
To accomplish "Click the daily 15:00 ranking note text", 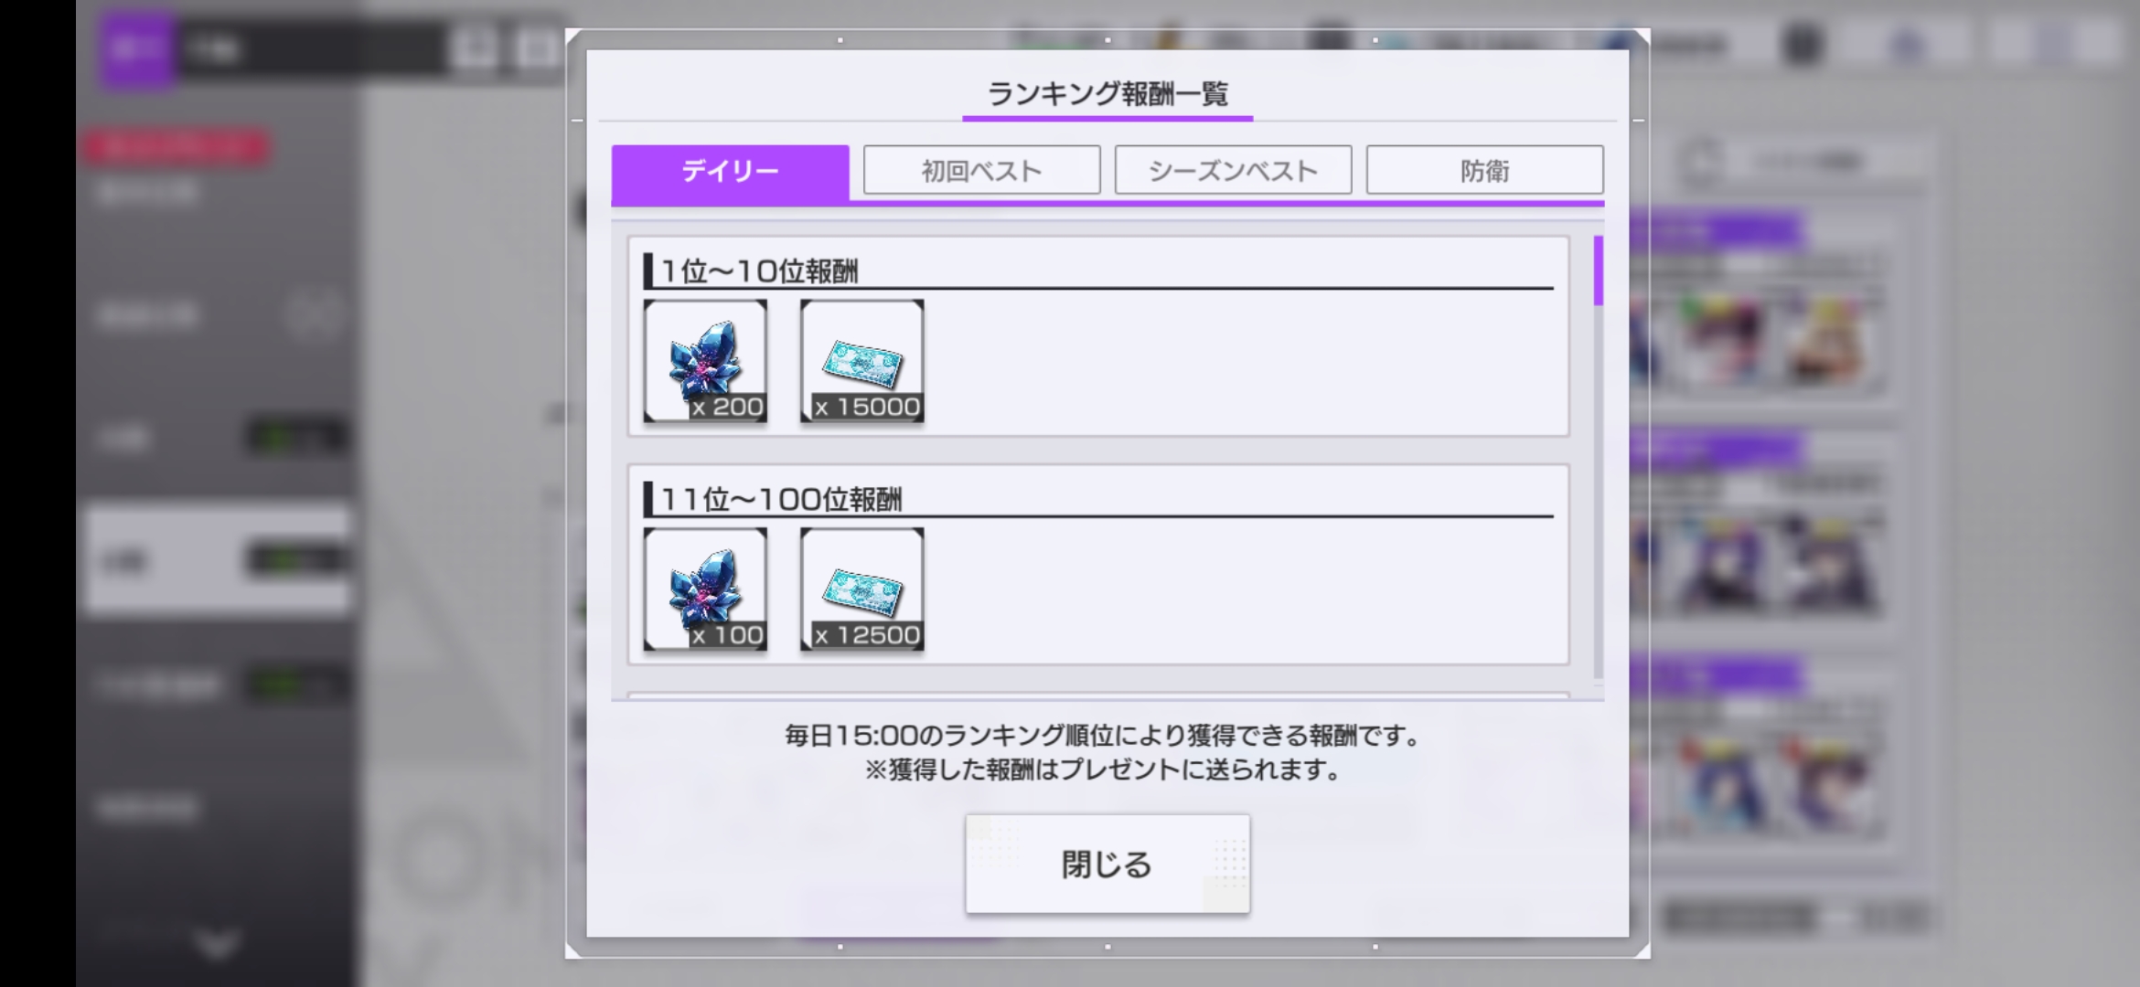I will 1102,736.
